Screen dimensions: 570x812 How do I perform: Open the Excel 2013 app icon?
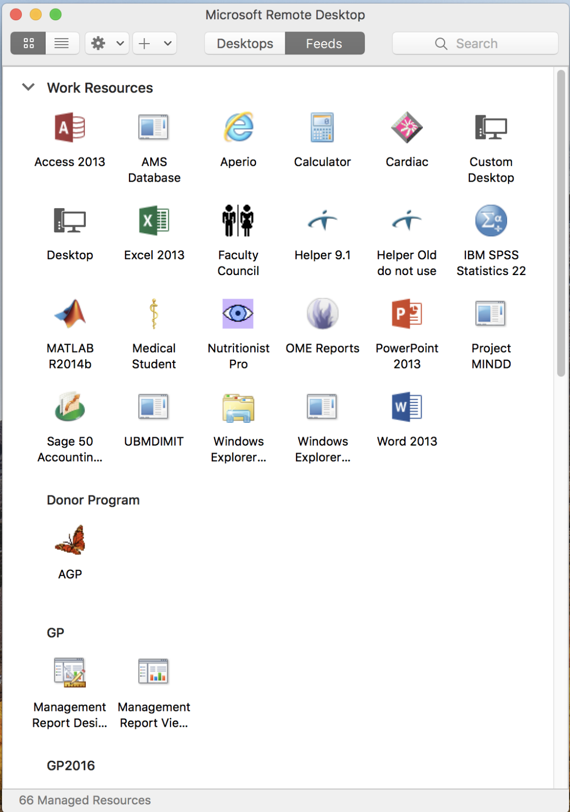[x=154, y=221]
